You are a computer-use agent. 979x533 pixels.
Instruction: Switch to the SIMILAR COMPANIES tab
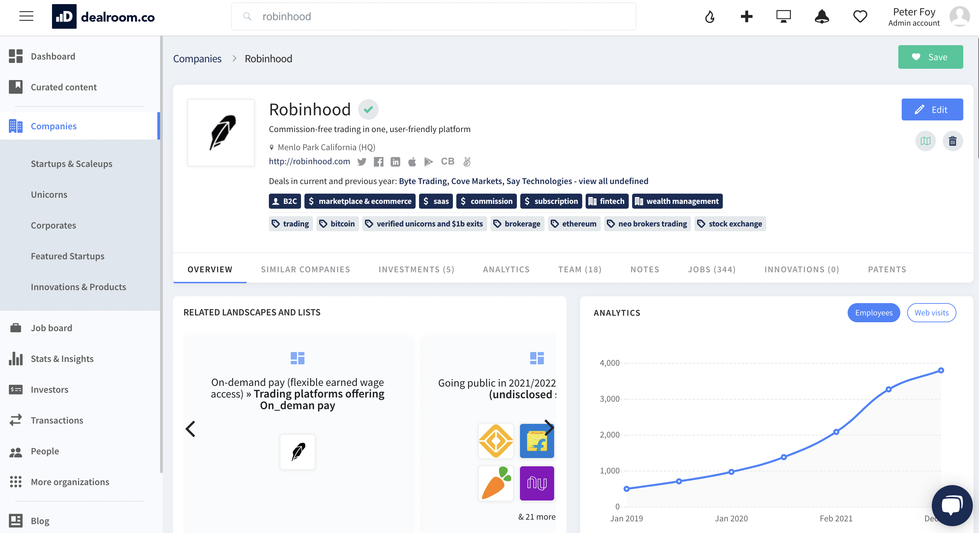pos(305,269)
